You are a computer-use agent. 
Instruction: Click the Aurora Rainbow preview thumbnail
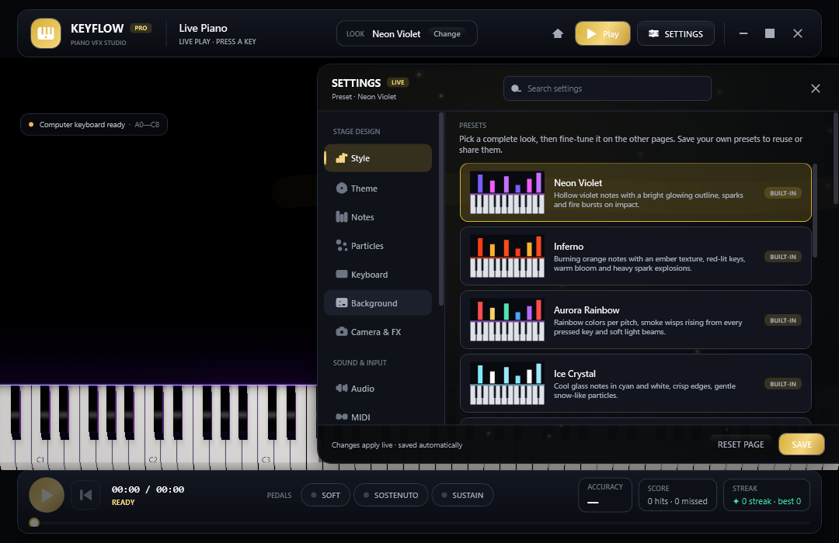[507, 320]
